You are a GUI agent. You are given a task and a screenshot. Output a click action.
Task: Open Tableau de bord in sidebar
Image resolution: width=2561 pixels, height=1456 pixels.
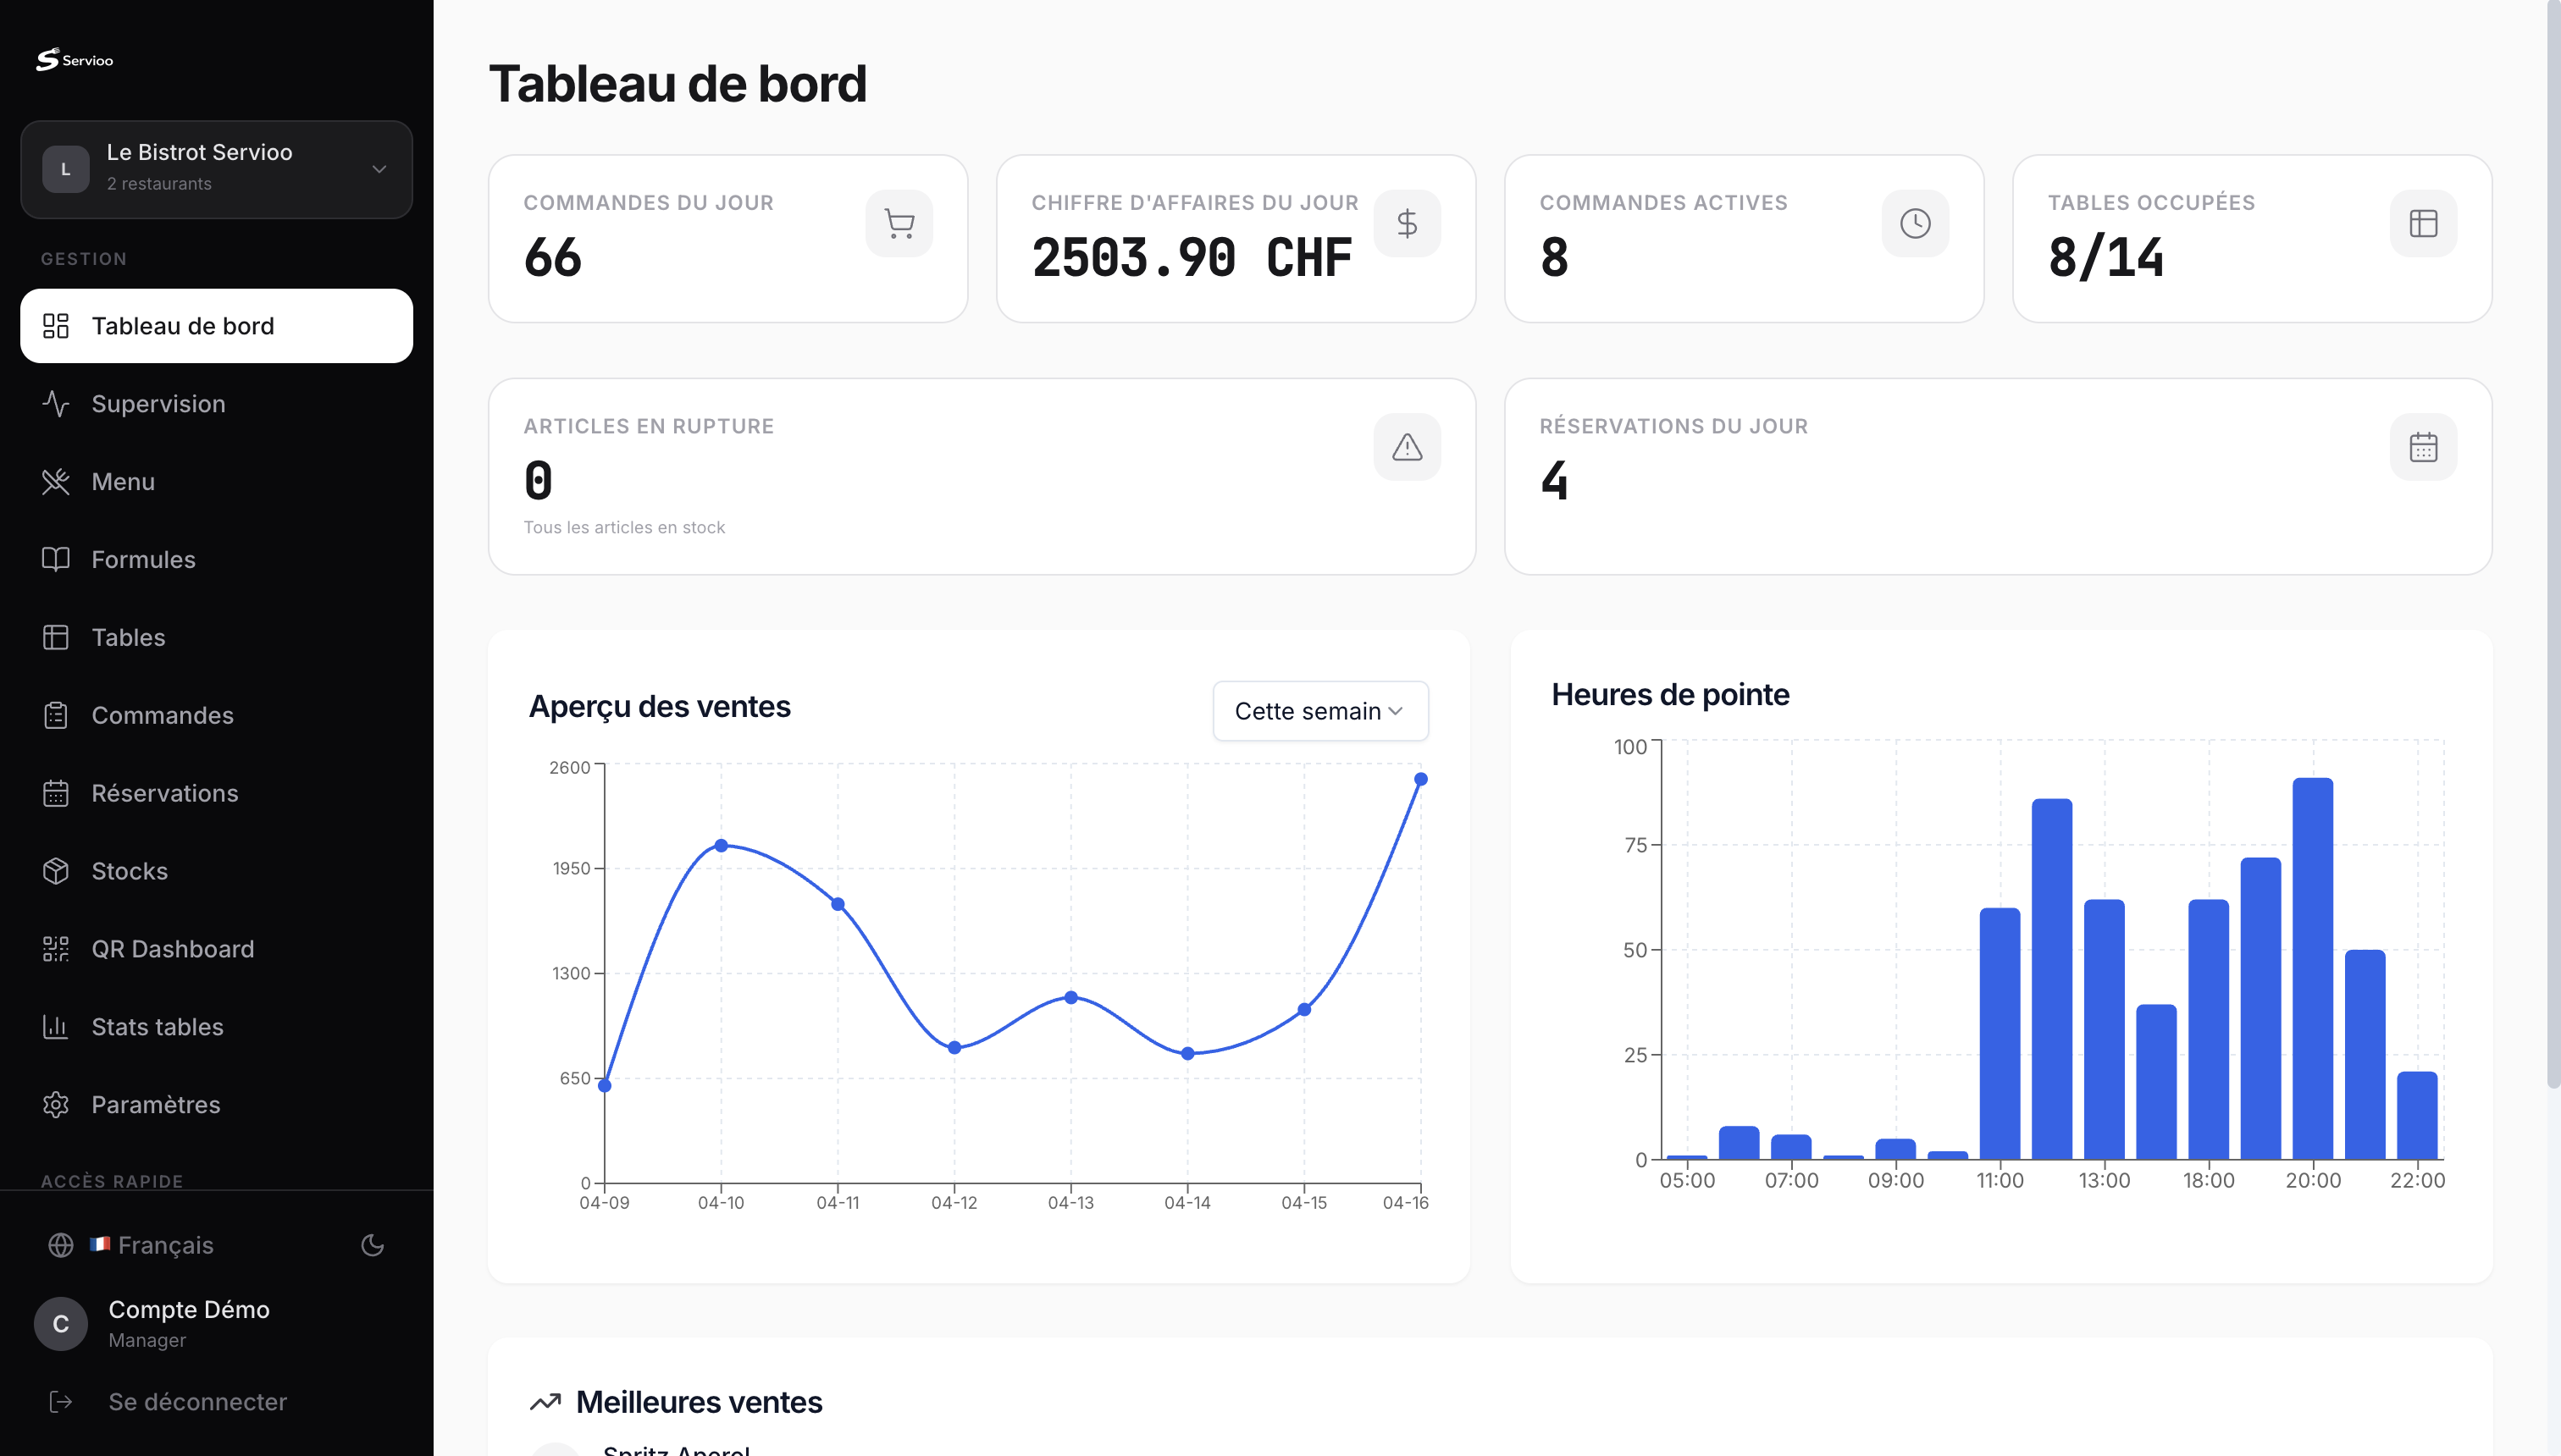(x=216, y=326)
